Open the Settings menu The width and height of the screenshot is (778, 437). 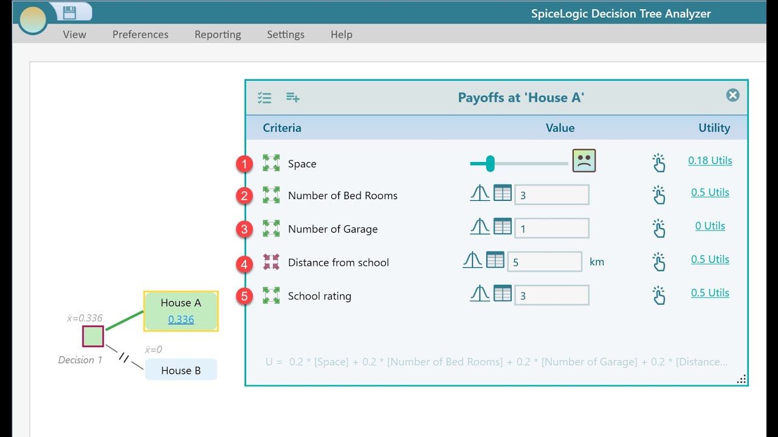[286, 35]
